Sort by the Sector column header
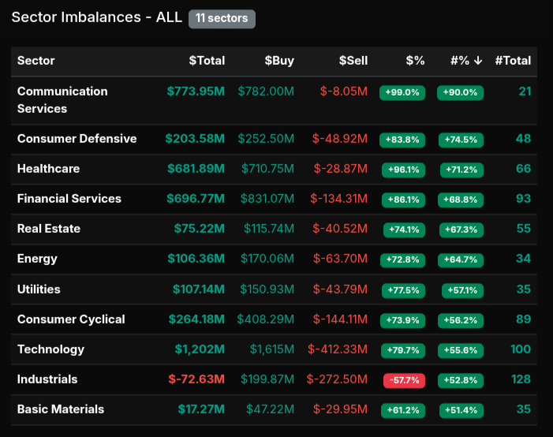The height and width of the screenshot is (437, 553). 36,61
